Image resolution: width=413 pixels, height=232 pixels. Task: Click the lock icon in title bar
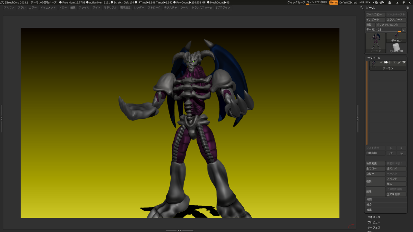point(389,3)
